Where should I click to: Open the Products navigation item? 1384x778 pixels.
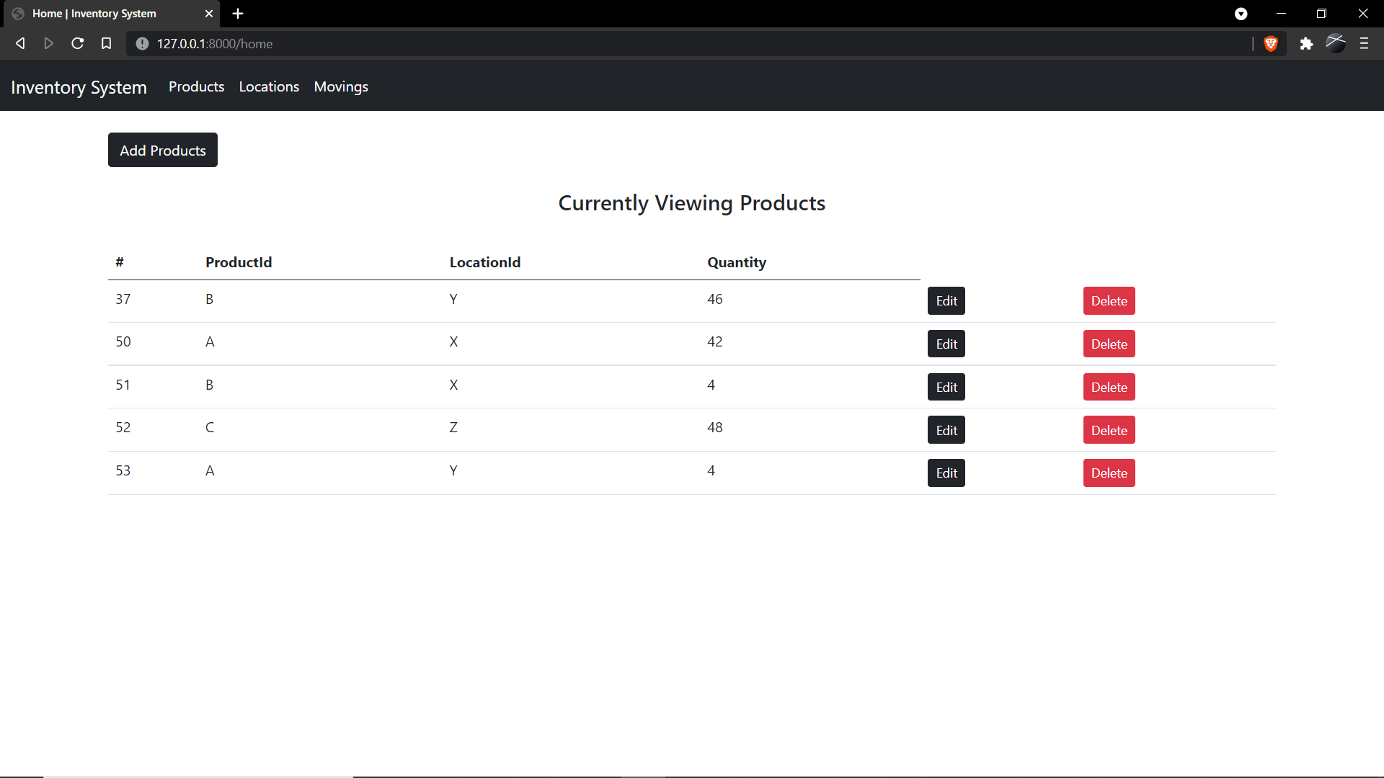click(x=196, y=86)
